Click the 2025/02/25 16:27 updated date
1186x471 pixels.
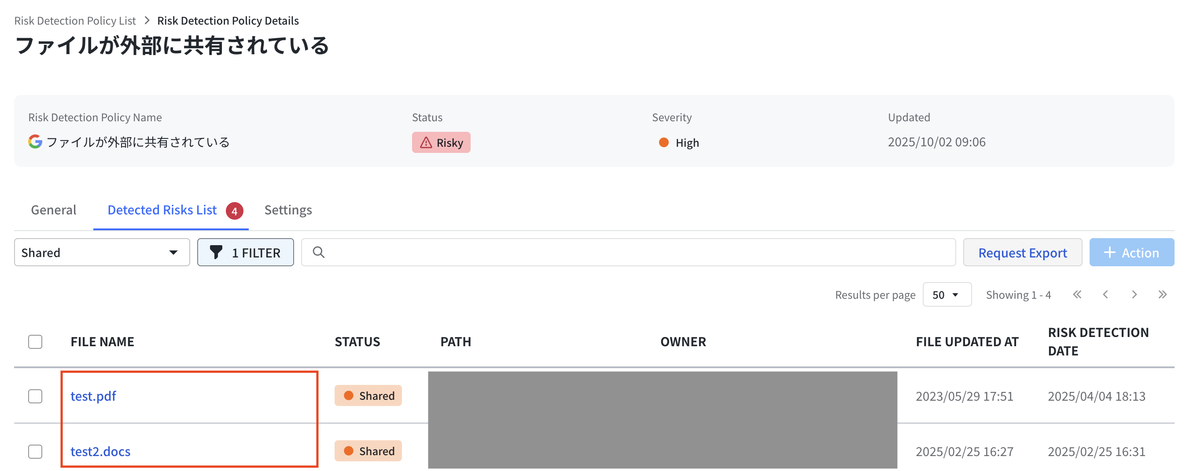click(x=965, y=452)
